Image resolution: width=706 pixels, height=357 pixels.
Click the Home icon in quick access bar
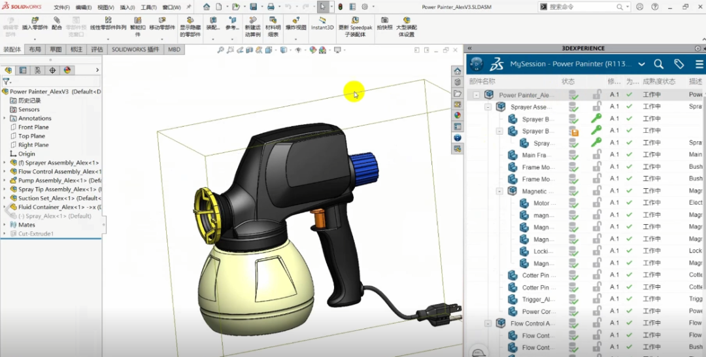click(206, 7)
